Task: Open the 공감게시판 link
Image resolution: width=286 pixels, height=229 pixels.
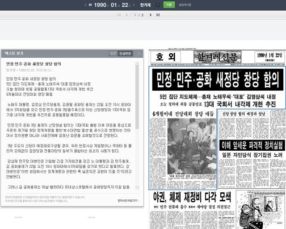Action: [185, 5]
